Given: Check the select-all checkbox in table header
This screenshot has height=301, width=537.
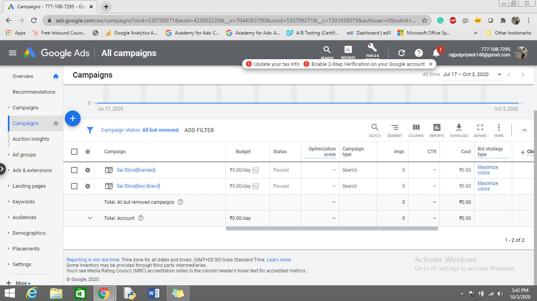Looking at the screenshot, I should [x=74, y=152].
